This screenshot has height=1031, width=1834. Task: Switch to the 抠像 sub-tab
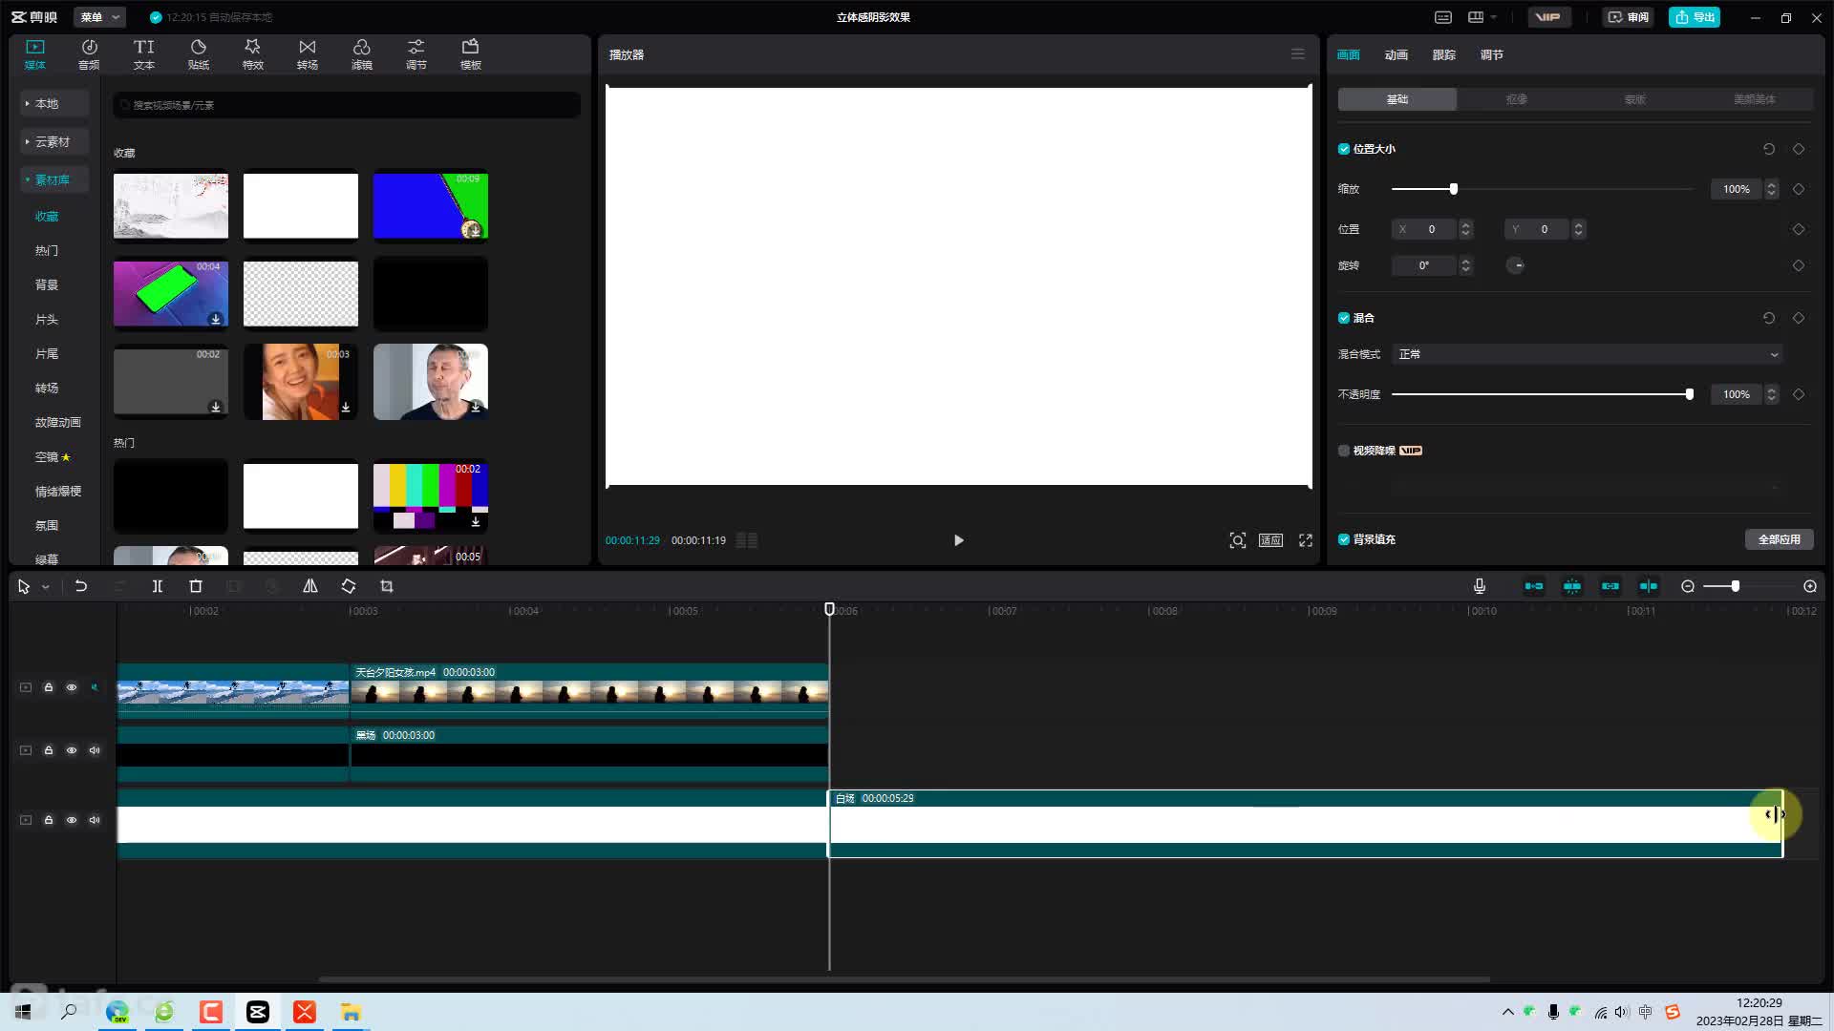(1516, 99)
